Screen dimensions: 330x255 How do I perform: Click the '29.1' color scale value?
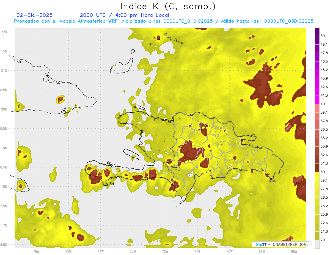coord(324,180)
